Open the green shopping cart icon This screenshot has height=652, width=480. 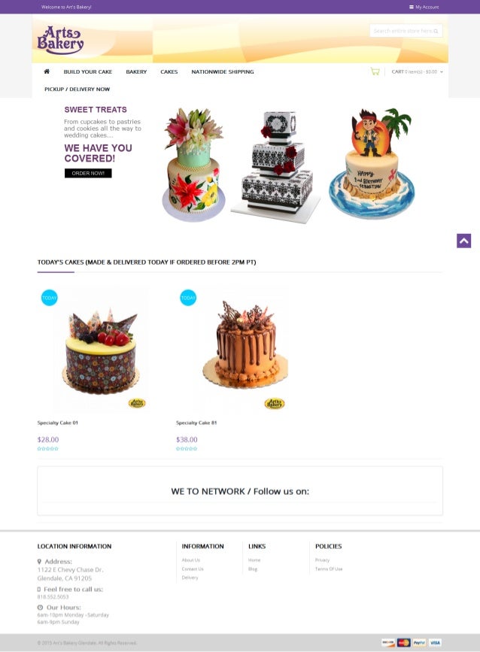tap(375, 71)
